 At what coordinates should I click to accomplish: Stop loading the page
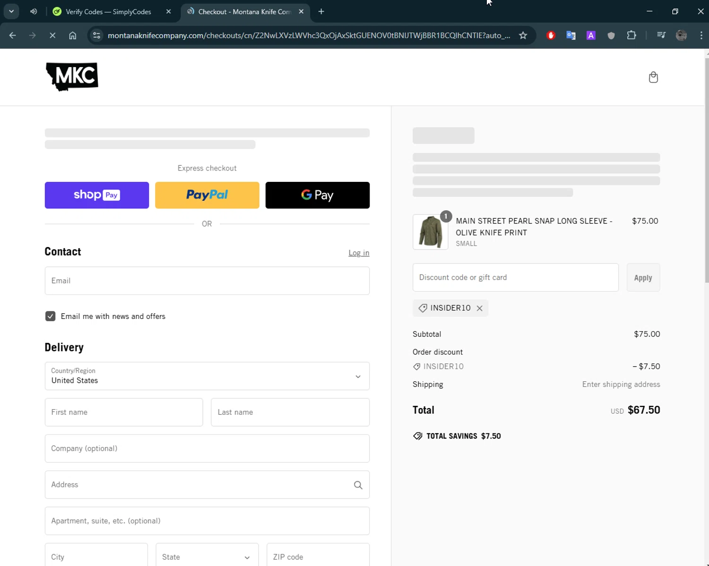pyautogui.click(x=52, y=35)
